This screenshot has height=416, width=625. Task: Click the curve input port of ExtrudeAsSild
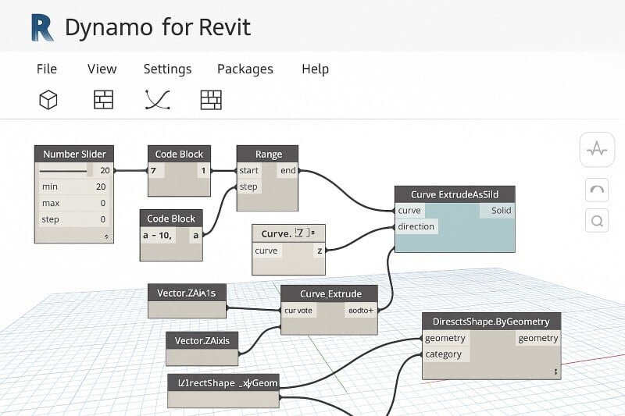(410, 211)
